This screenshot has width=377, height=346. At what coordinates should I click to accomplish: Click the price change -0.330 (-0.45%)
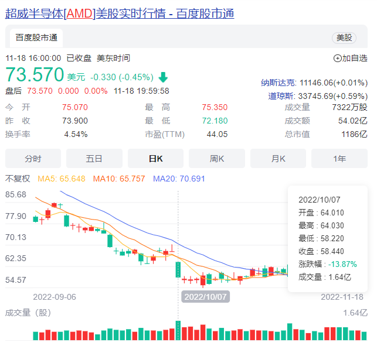[x=122, y=77]
